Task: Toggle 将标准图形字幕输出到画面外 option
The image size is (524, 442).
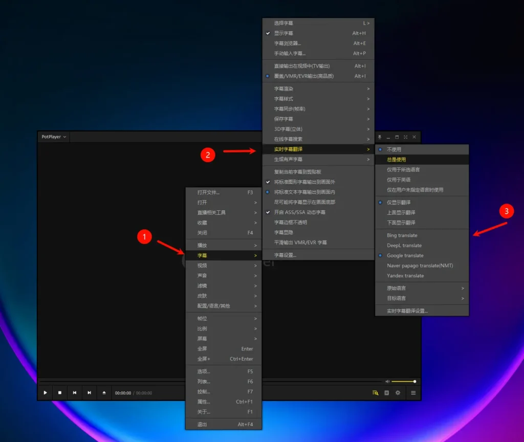Action: coord(318,182)
